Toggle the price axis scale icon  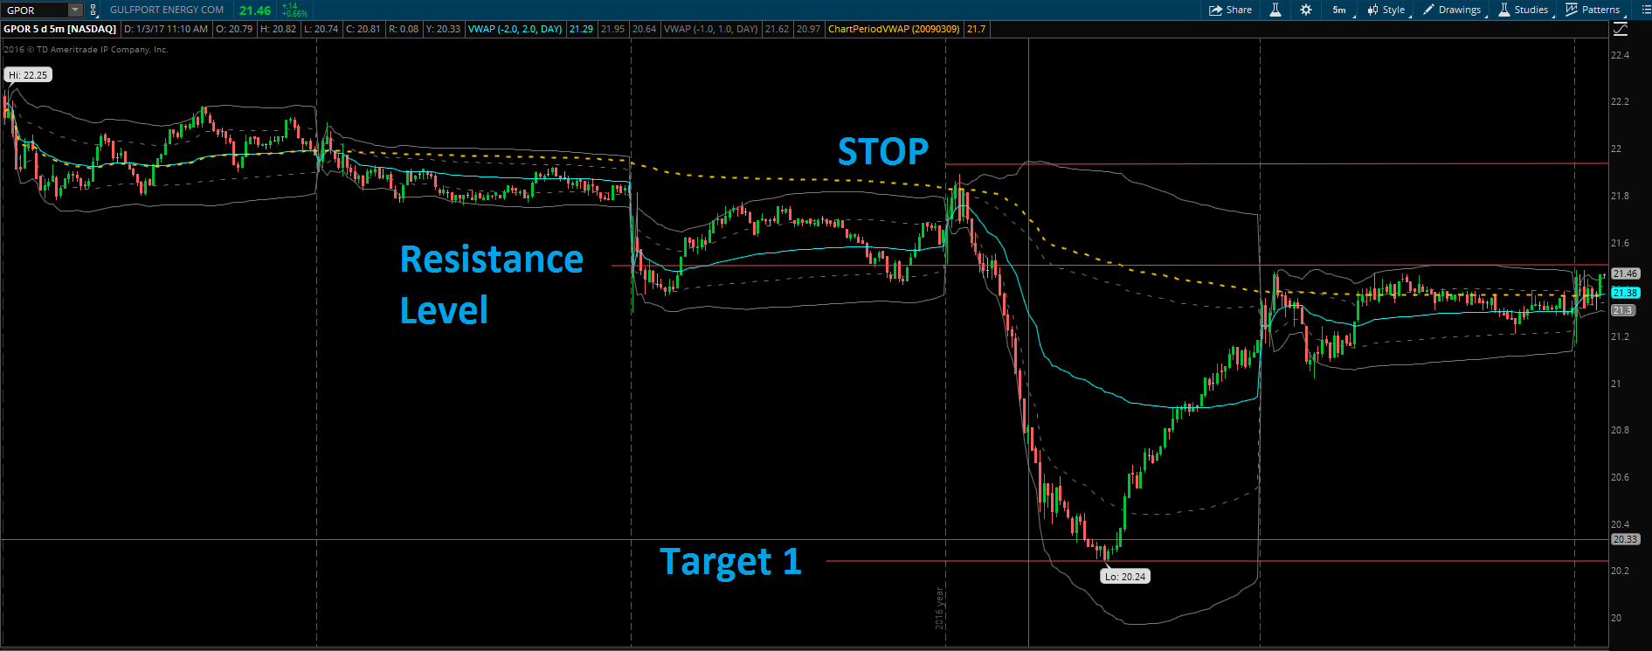pyautogui.click(x=1621, y=29)
